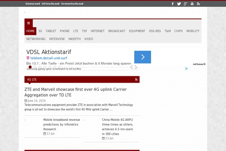The image size is (226, 151).
Task: Open the YouTube icon in header
Action: point(192,4)
